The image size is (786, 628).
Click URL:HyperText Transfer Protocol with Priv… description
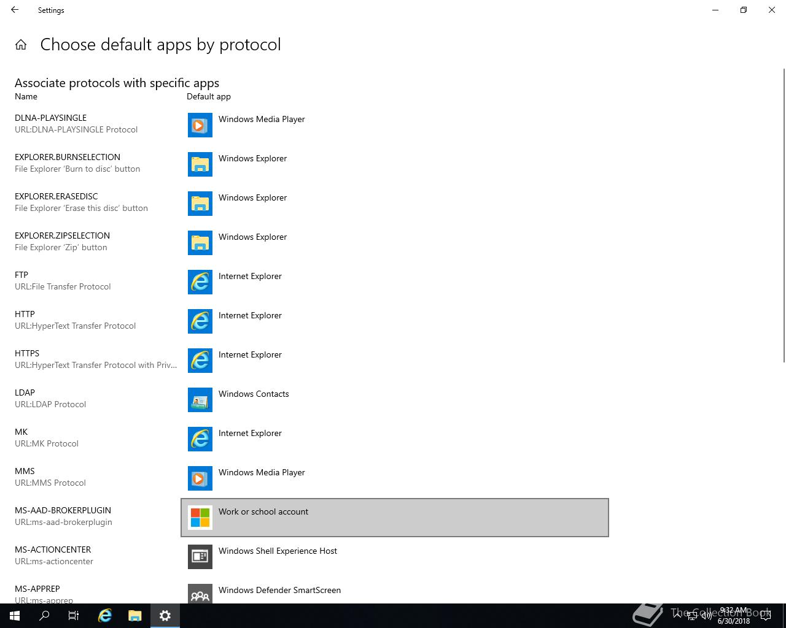click(96, 365)
